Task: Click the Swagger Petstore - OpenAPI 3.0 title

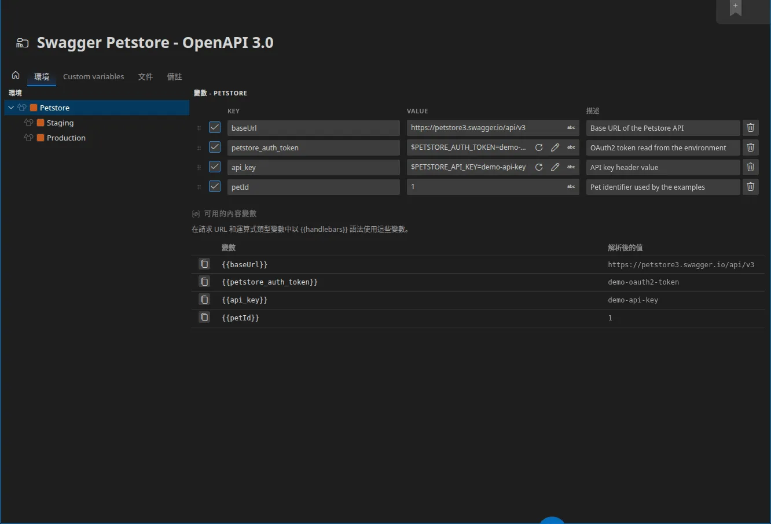Action: (155, 43)
